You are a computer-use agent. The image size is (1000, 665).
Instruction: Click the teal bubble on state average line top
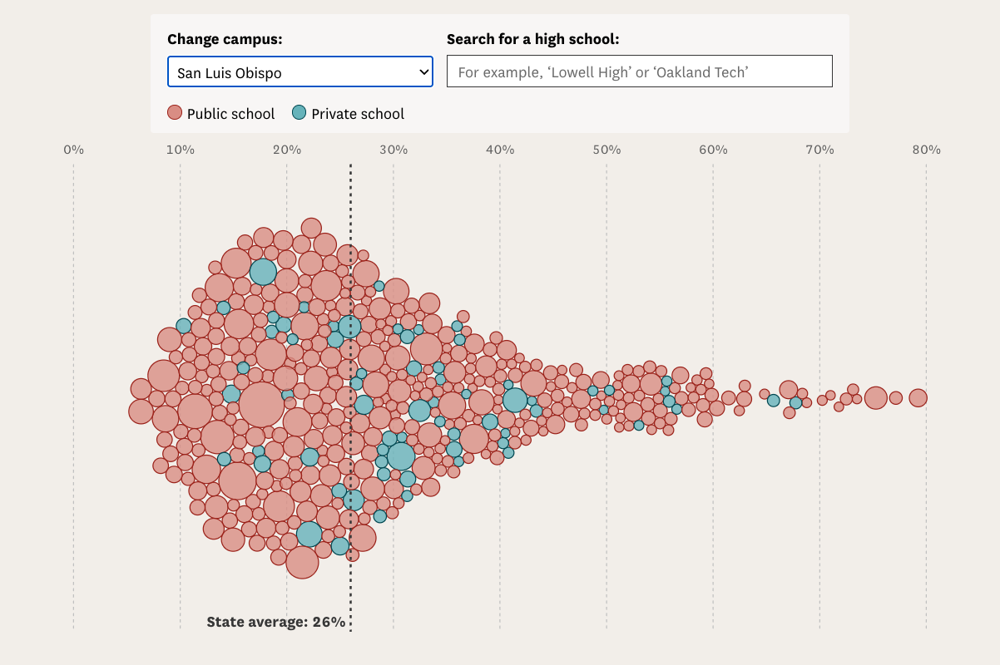(x=349, y=327)
